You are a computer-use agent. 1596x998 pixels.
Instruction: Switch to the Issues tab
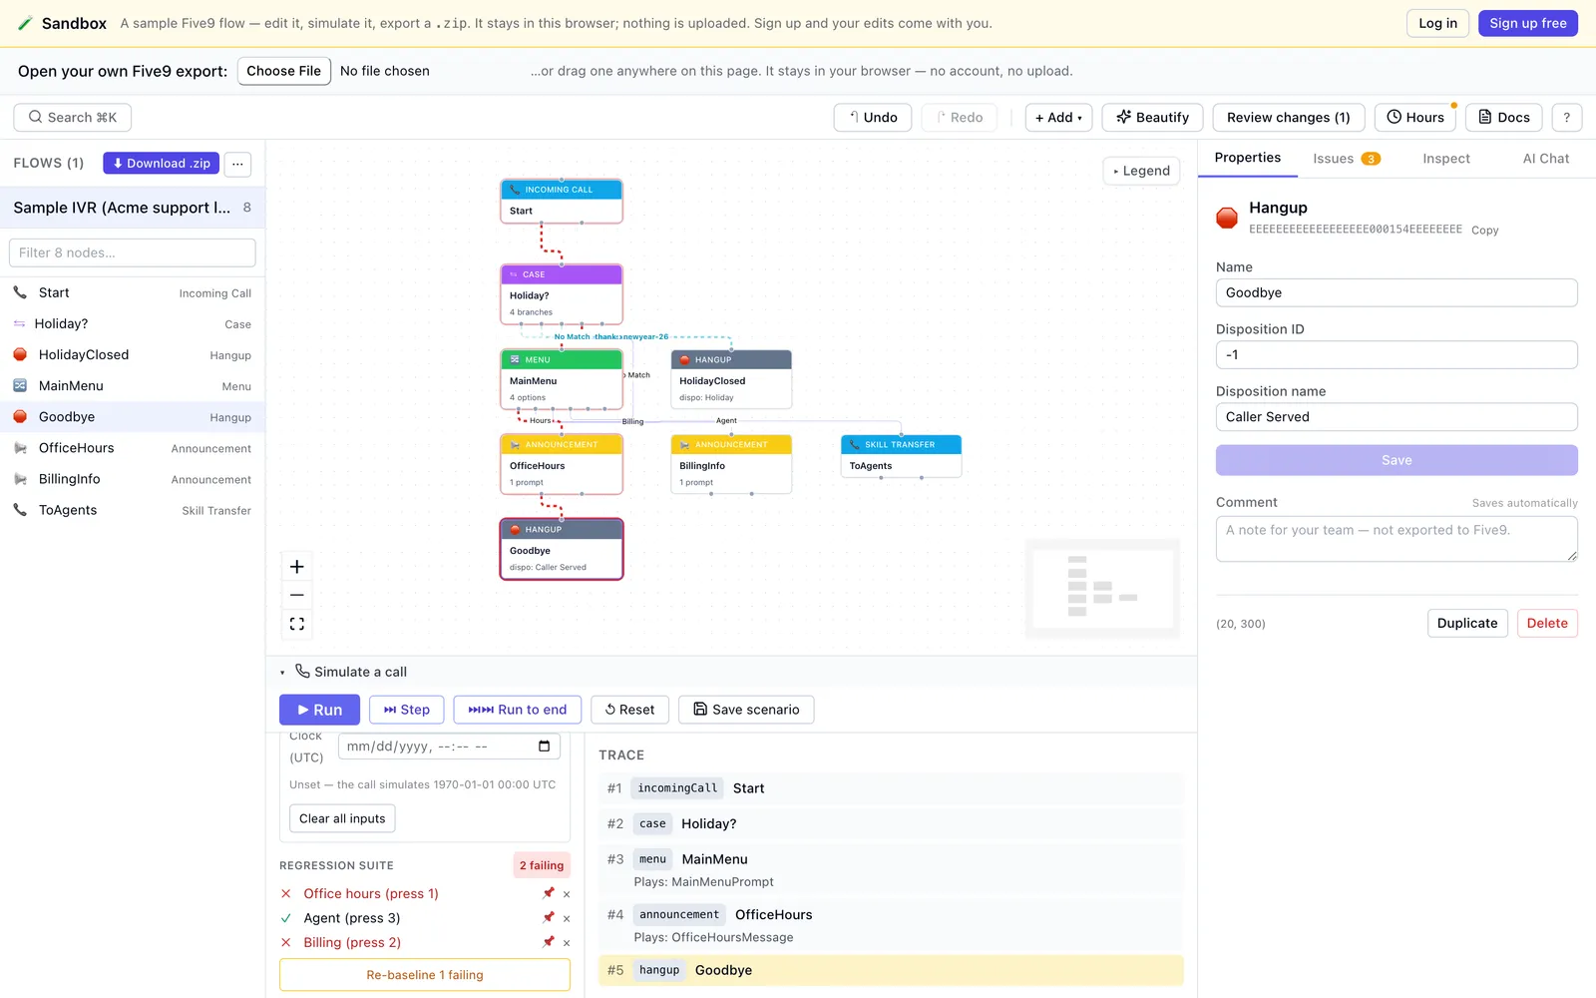pos(1346,159)
